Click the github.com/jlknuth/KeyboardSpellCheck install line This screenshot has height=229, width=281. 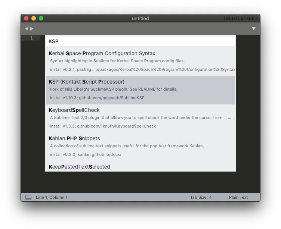pyautogui.click(x=103, y=126)
